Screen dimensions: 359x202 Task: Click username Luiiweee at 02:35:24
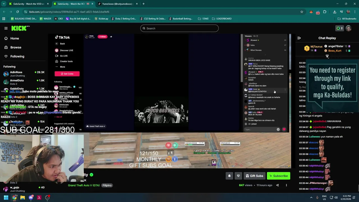coord(314,137)
